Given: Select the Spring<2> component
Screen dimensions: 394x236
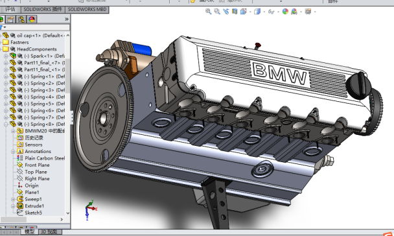Looking at the screenshot, I should pos(45,83).
